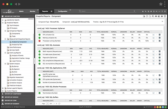Collapse the Event Log Reports node
This screenshot has width=168, height=109.
click(5, 53)
